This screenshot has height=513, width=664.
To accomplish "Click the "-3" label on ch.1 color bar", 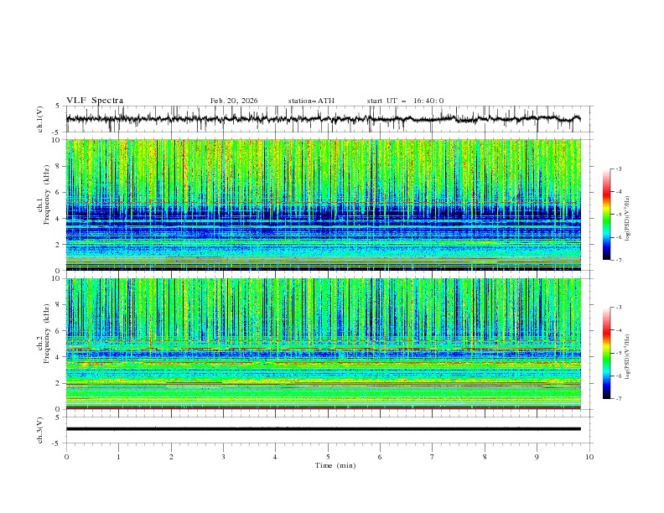I will click(618, 168).
